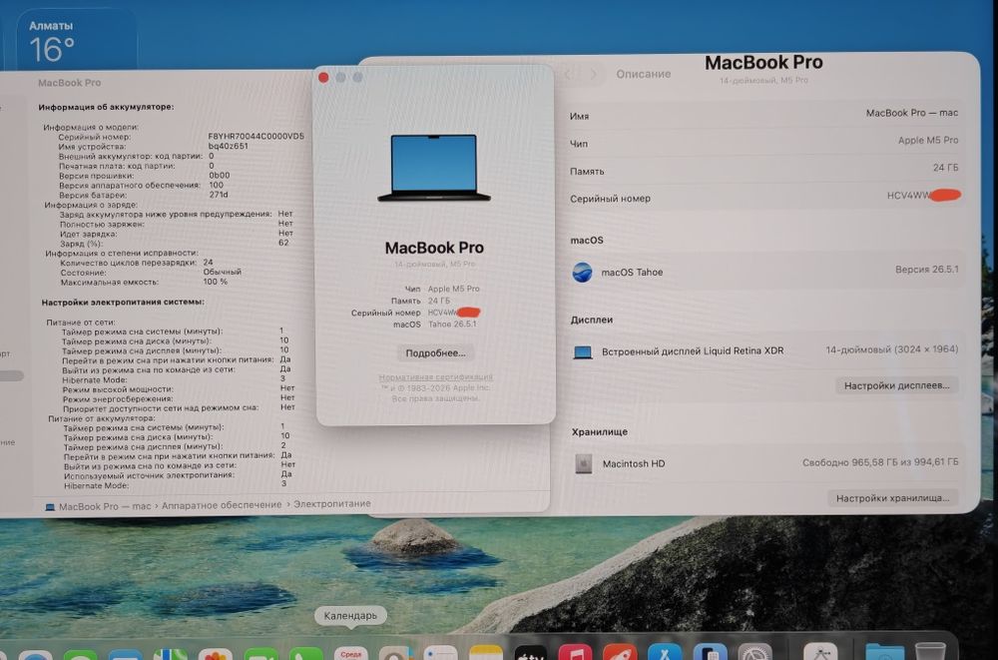
Task: Open Настройки дисплеев… in System Settings
Action: 896,385
